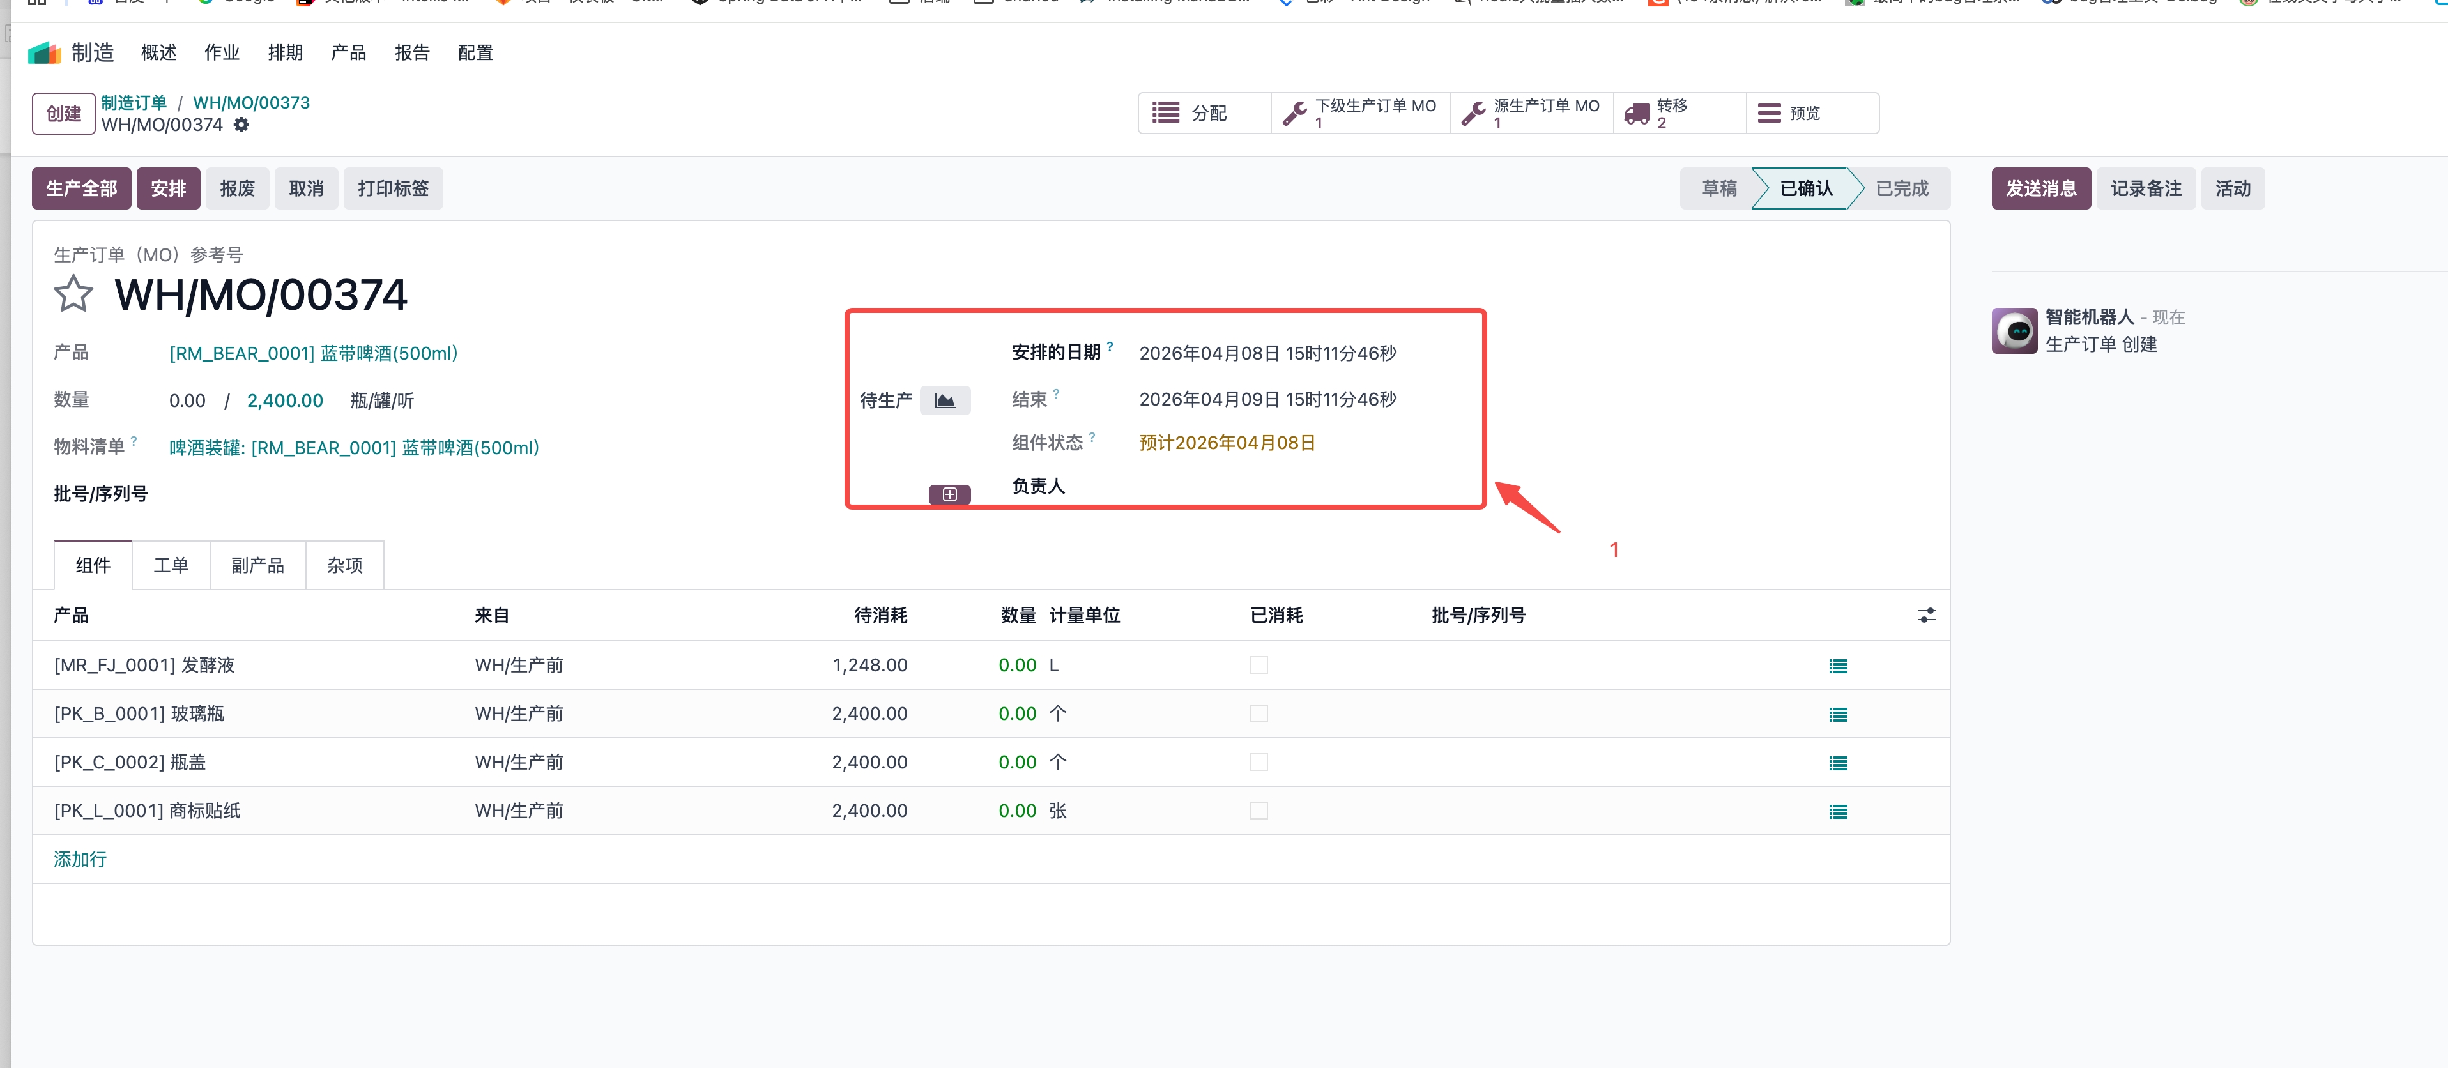2448x1068 pixels.
Task: Open the gear settings icon beside WH/MO/00374
Action: click(241, 125)
